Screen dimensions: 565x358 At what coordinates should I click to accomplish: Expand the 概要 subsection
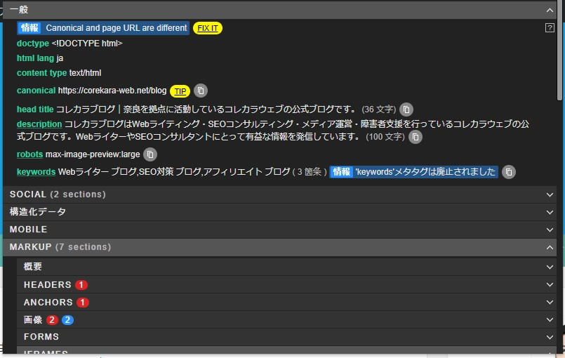550,267
